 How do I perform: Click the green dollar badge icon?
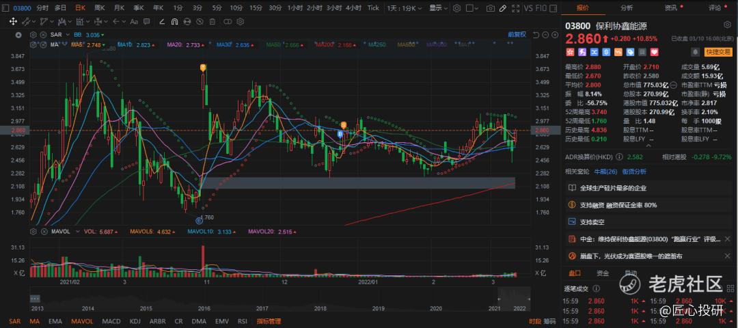click(x=607, y=52)
